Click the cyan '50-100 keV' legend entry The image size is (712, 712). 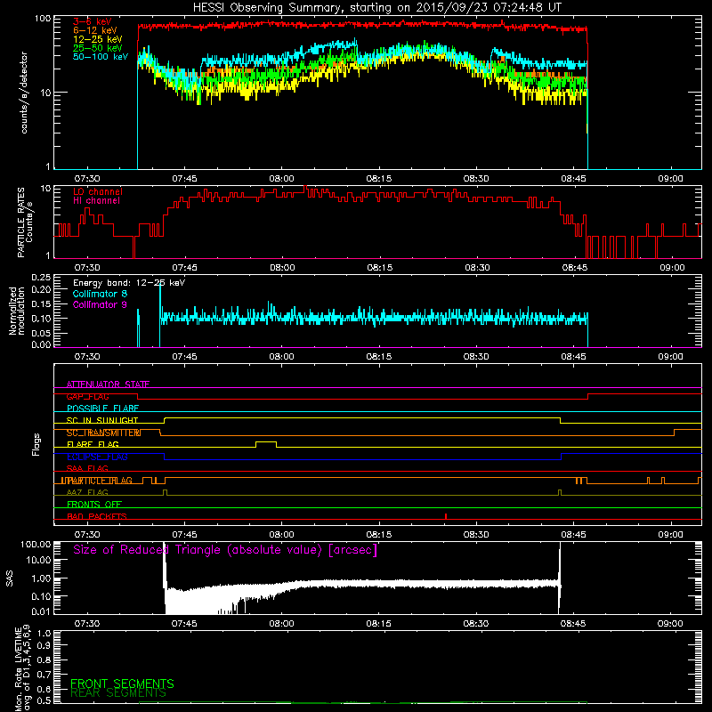(101, 57)
